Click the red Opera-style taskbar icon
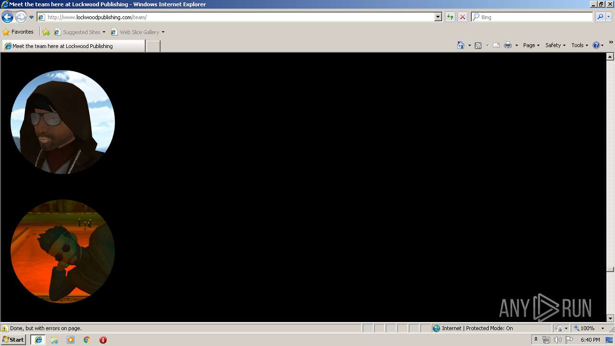 tap(103, 340)
